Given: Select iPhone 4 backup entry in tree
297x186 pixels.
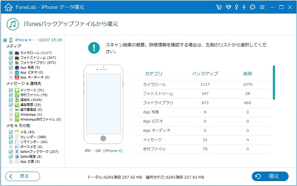Looking at the screenshot, I should 39,40.
